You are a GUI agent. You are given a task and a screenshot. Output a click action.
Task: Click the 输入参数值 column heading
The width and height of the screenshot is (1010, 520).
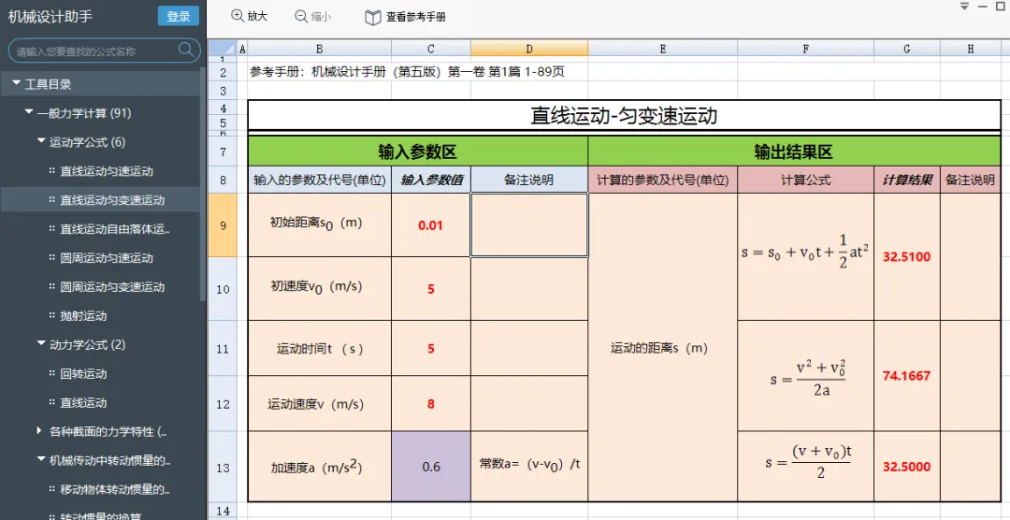431,181
